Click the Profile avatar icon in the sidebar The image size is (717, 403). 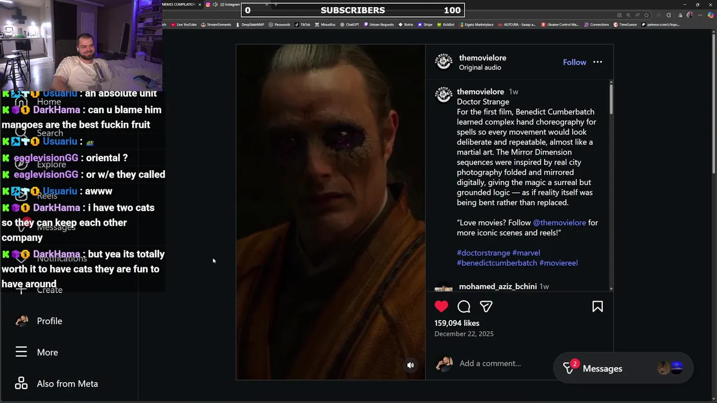point(21,321)
